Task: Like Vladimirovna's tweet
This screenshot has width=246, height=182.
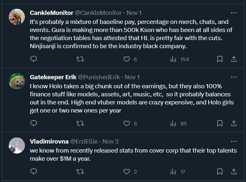Action: pyautogui.click(x=127, y=172)
